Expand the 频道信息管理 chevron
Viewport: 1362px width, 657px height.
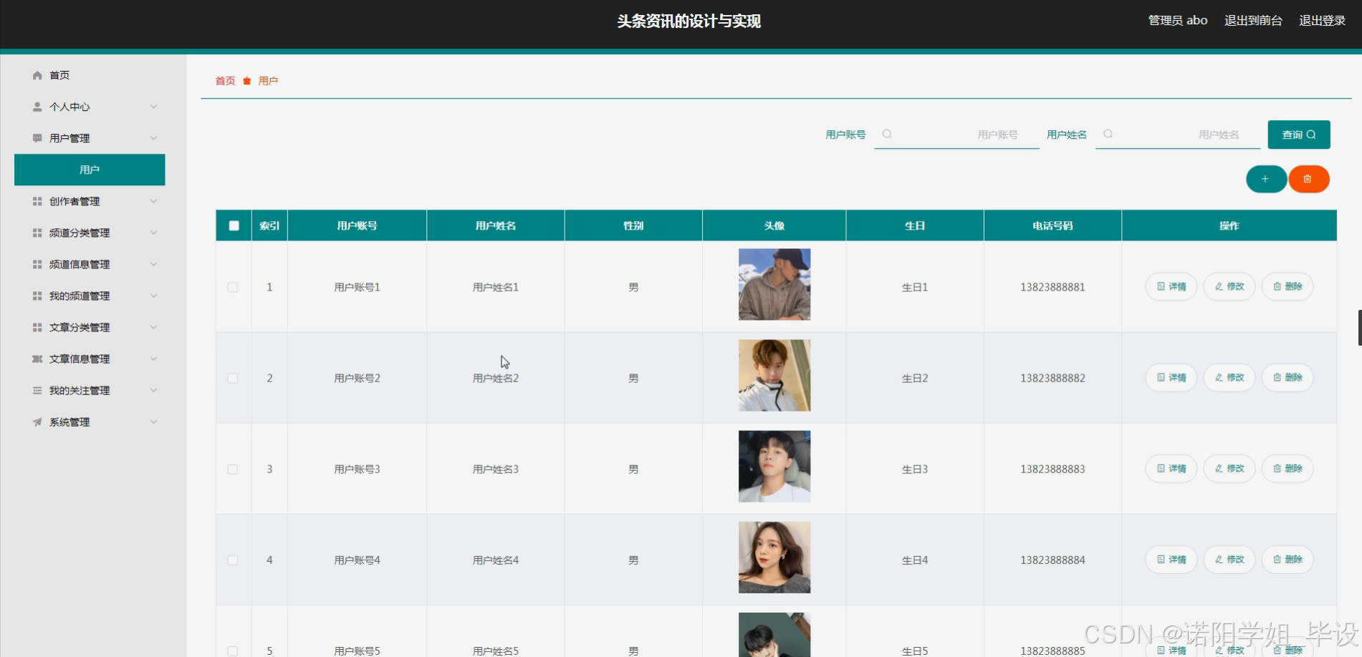pos(153,264)
